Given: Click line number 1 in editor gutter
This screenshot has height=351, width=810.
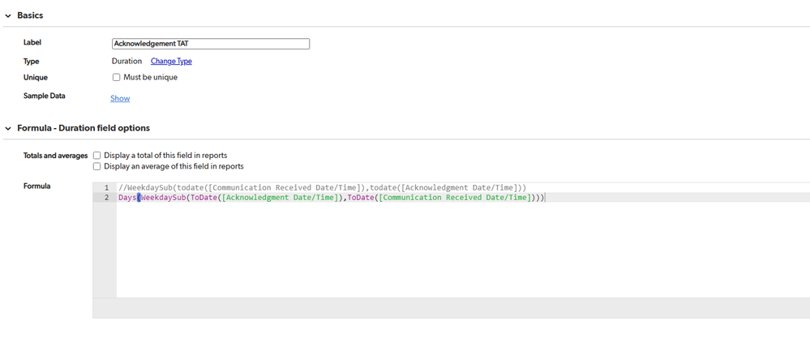Looking at the screenshot, I should 105,187.
